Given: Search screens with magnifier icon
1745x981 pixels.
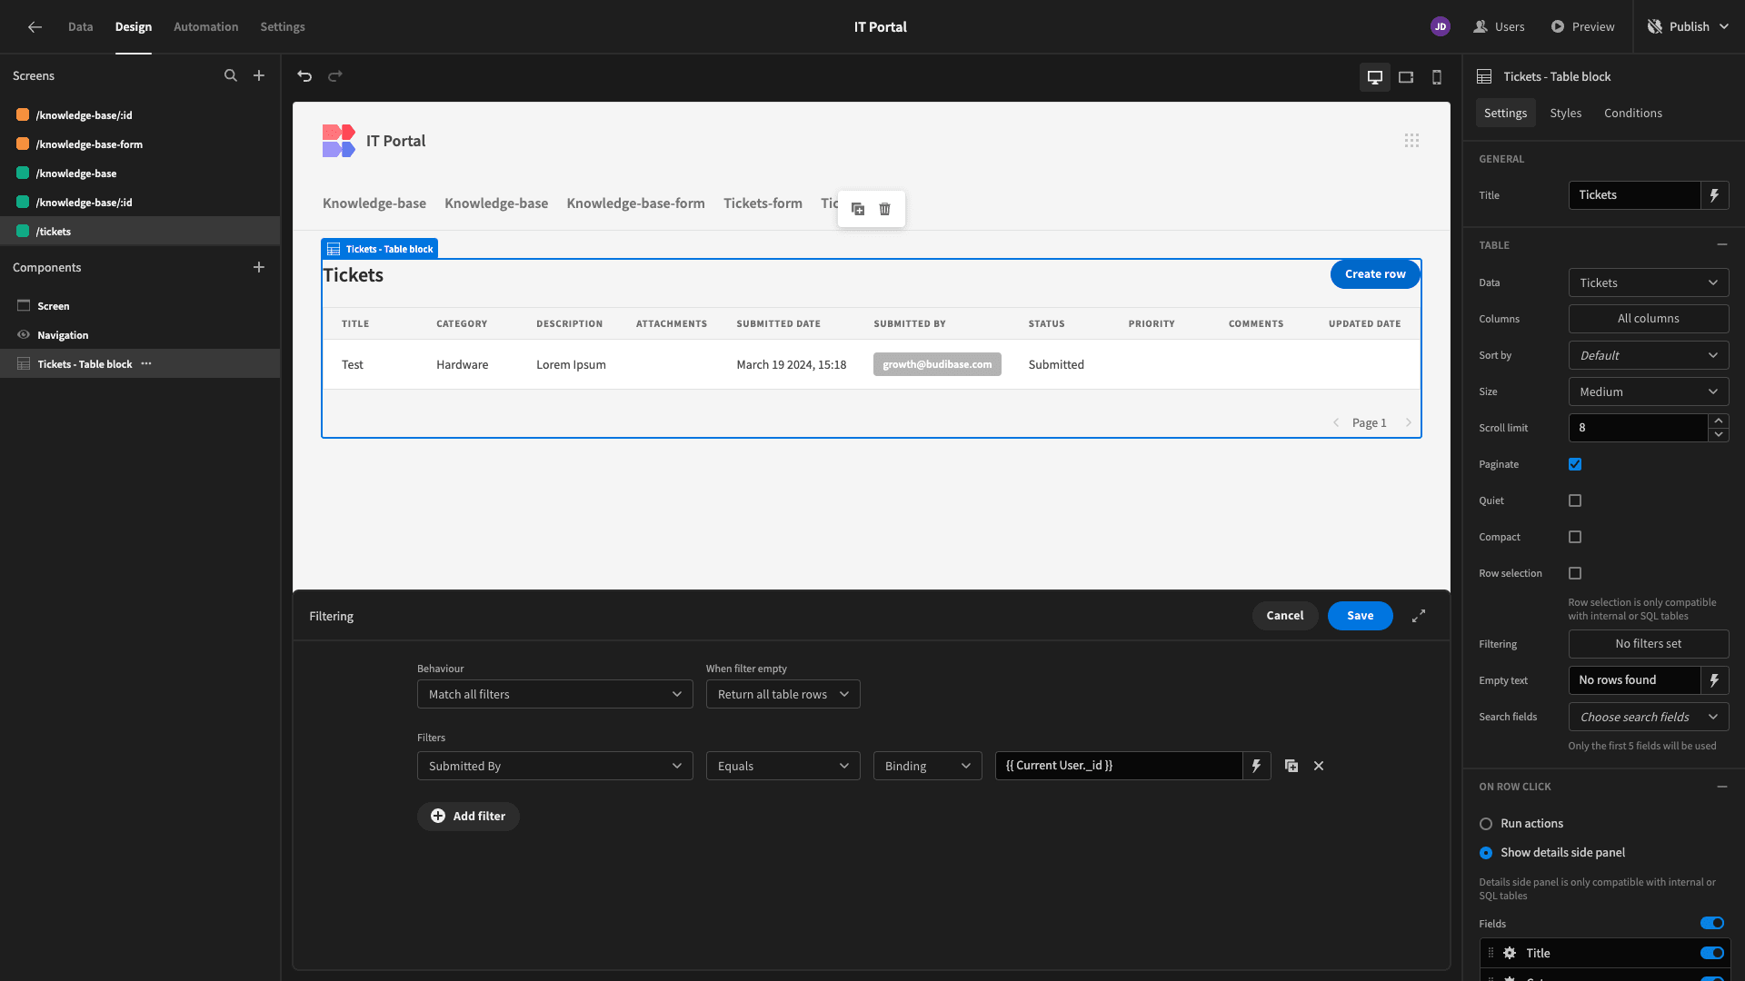Looking at the screenshot, I should 231,75.
